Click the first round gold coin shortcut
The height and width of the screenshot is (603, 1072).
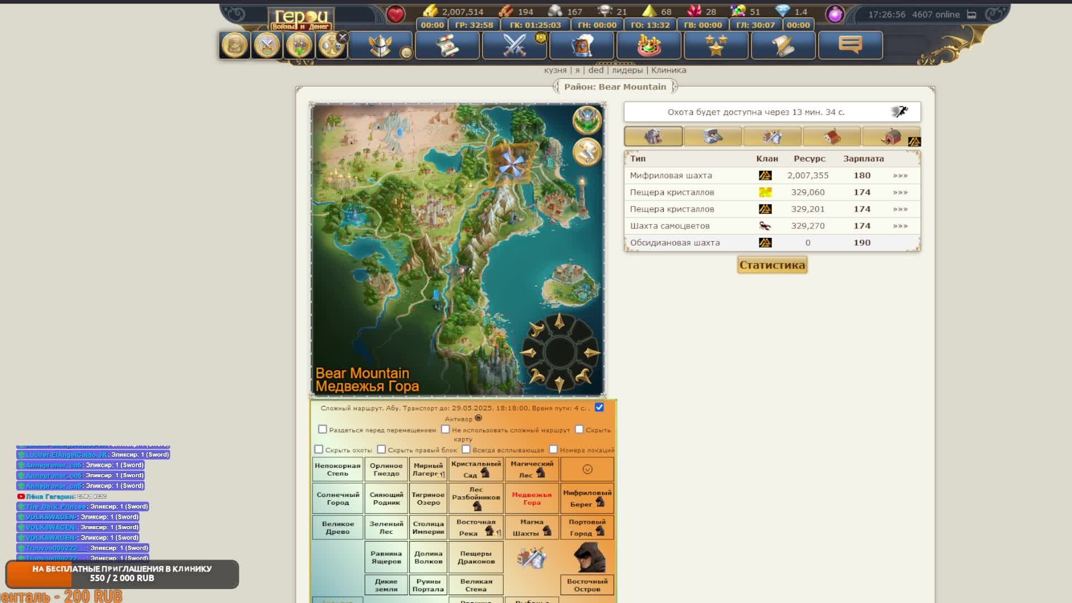234,45
